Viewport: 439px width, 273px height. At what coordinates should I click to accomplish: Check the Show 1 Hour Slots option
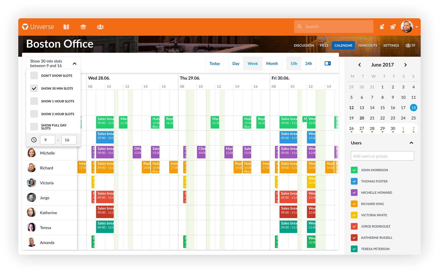(34, 101)
